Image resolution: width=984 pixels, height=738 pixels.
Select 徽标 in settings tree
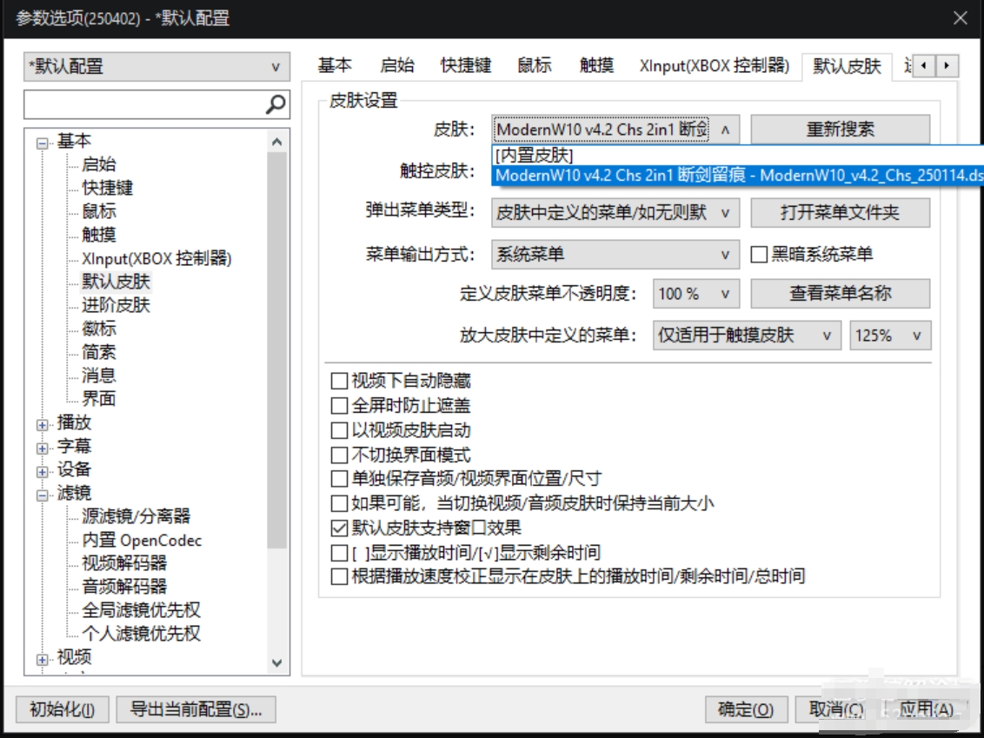point(98,329)
